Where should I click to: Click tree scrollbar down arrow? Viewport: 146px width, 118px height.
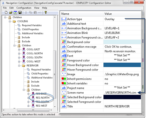click(x=55, y=107)
